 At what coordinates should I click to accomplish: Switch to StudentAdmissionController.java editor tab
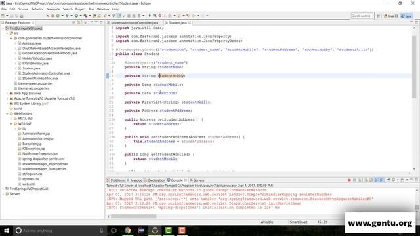tap(134, 23)
